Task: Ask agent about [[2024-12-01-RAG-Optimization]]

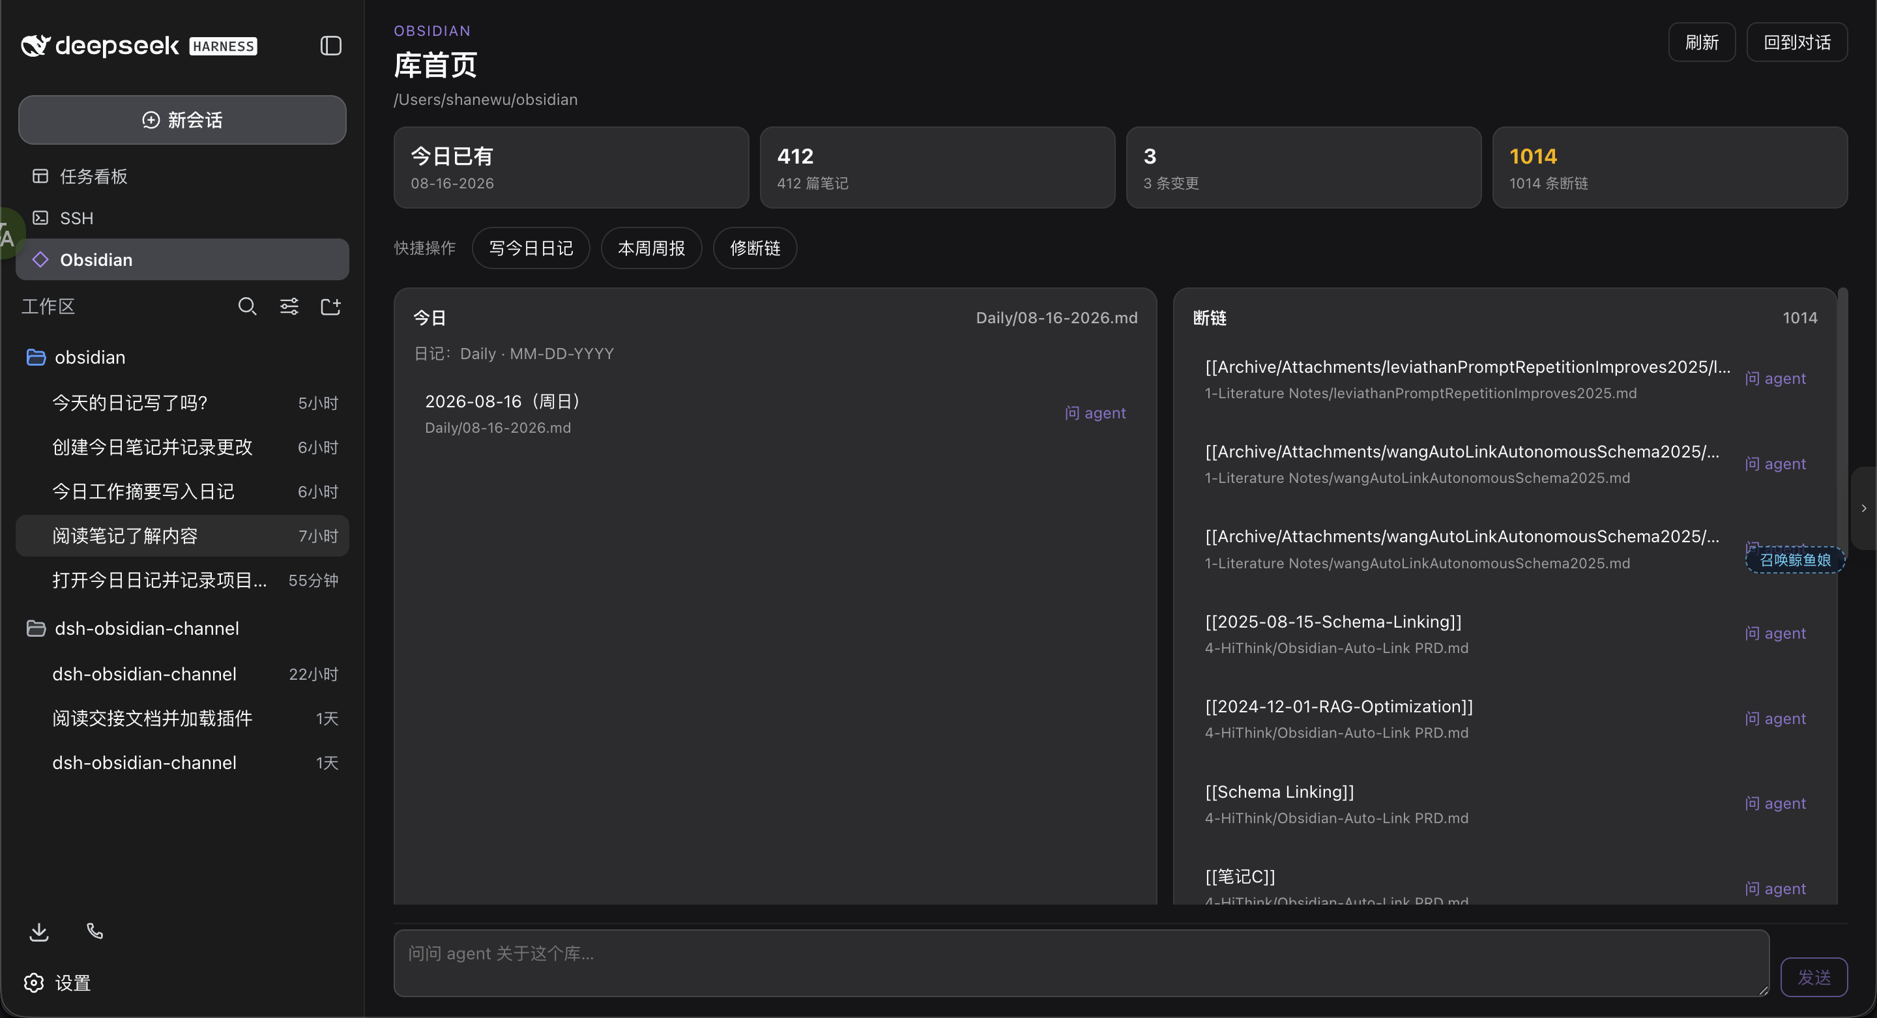Action: pyautogui.click(x=1775, y=718)
